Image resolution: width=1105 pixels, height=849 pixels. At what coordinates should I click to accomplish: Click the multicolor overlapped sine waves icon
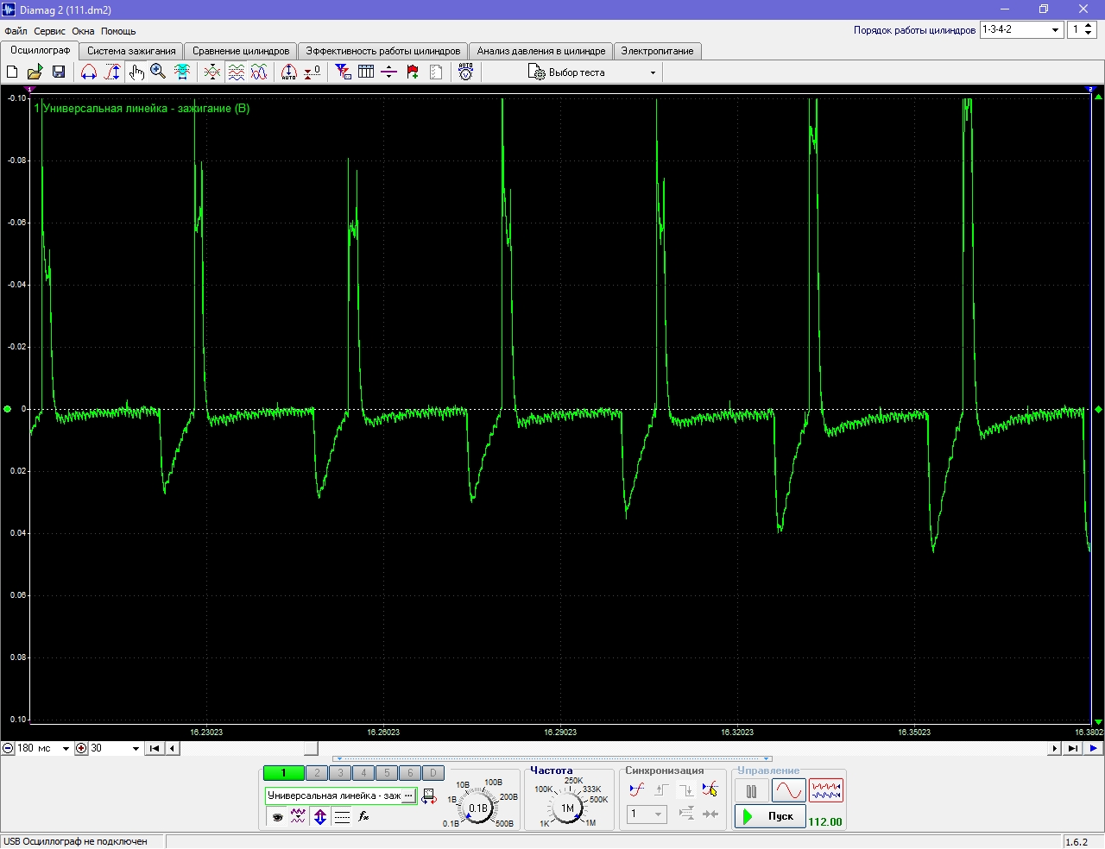tap(259, 72)
